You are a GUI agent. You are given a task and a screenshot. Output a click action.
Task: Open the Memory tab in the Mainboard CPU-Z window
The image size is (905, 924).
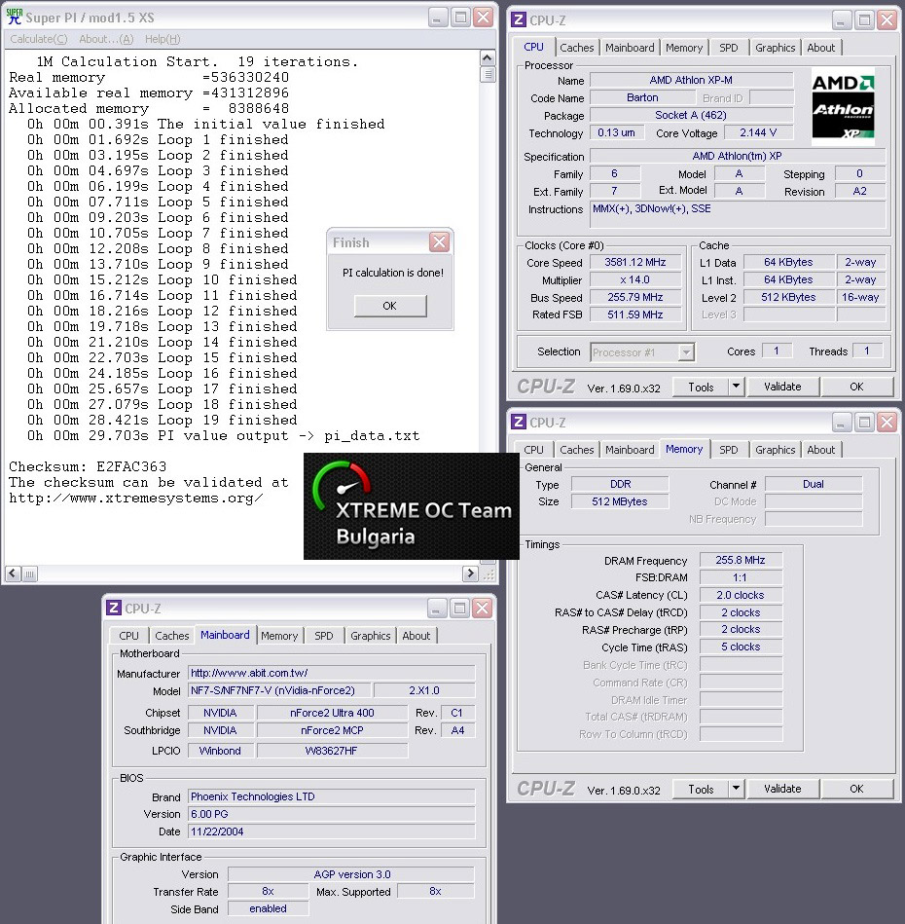[279, 636]
